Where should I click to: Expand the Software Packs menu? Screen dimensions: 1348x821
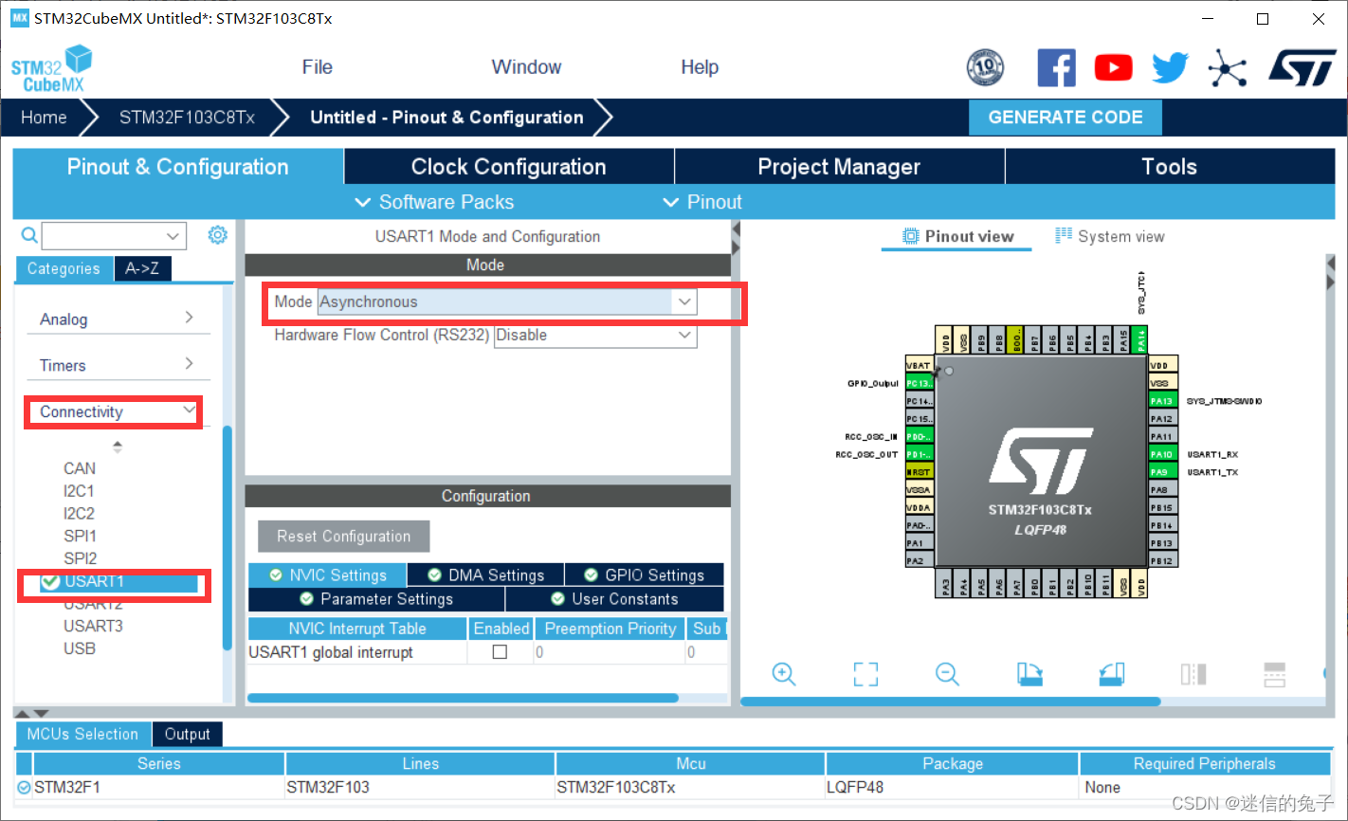click(x=434, y=202)
